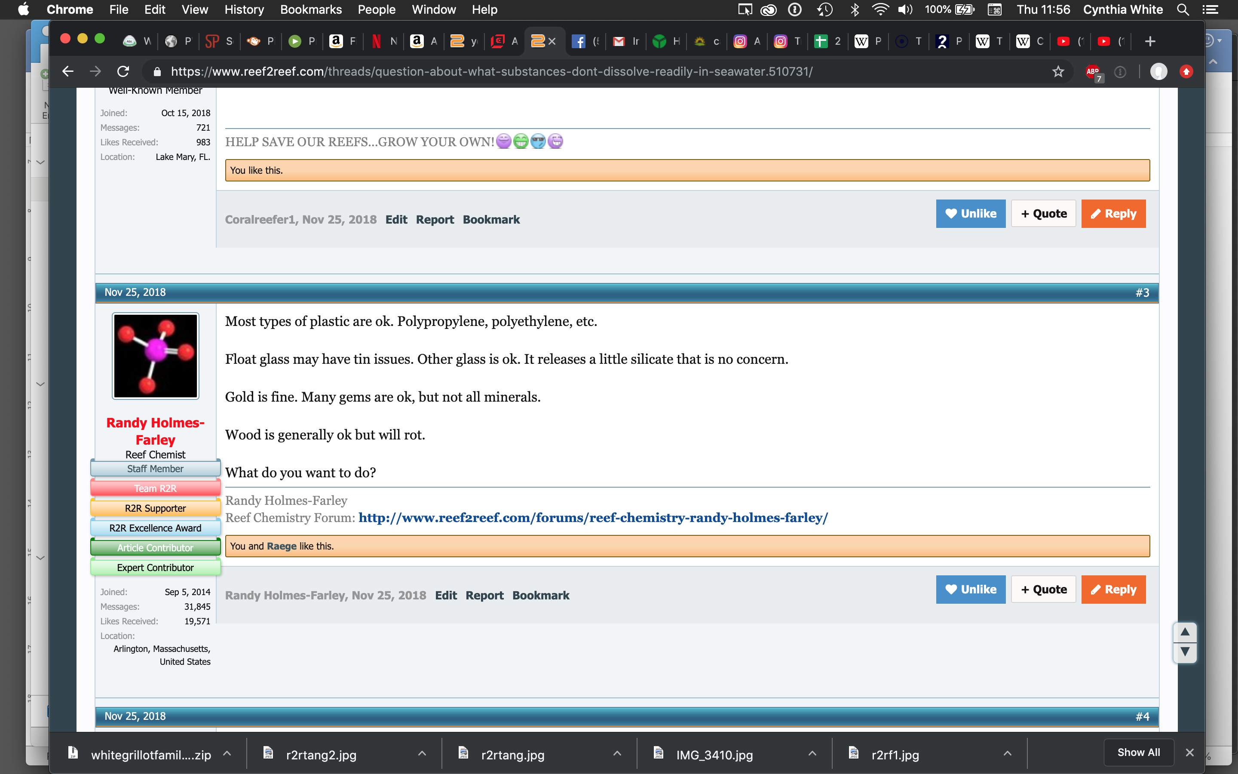Click the Chrome back arrow
The width and height of the screenshot is (1238, 774).
68,71
